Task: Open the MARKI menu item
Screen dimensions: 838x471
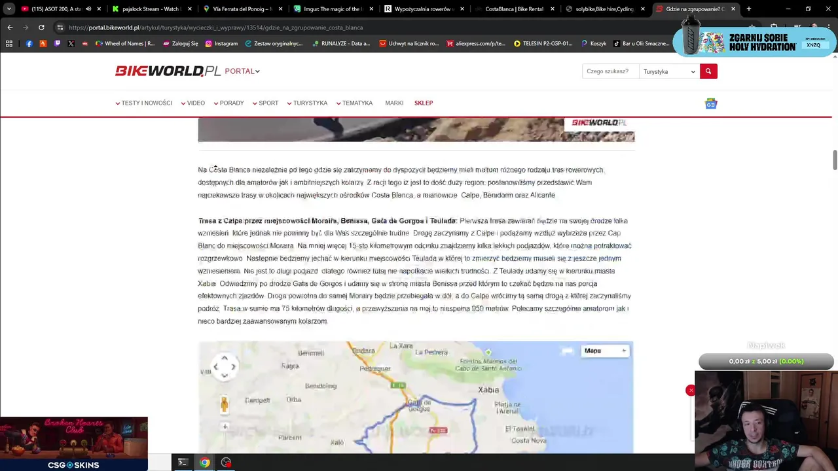Action: click(394, 103)
